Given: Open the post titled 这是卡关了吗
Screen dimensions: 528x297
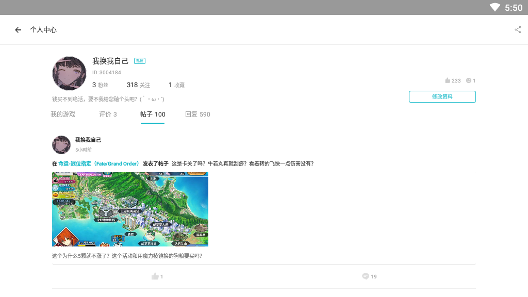Looking at the screenshot, I should click(x=243, y=163).
